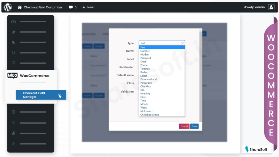Open the Type dropdown combo box
Screen dimensions: 279x157
tap(162, 43)
